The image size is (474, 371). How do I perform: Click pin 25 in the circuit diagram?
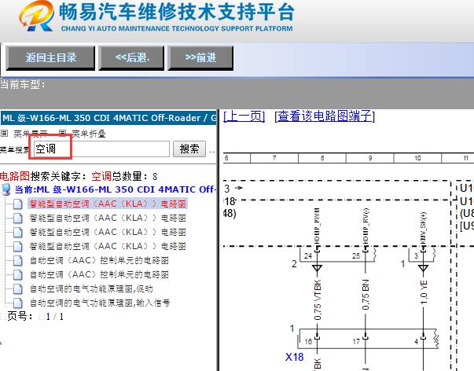356,256
